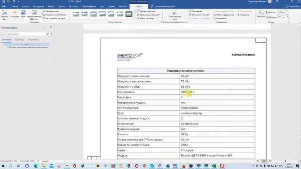Click the zoom slider in status bar
The width and height of the screenshot is (301, 169).
coord(285,161)
